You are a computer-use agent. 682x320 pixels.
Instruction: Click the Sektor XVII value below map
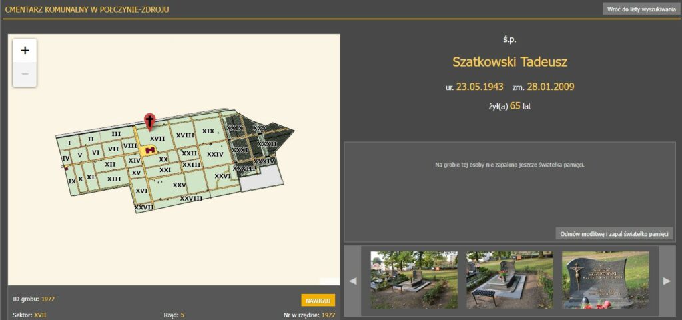click(40, 314)
